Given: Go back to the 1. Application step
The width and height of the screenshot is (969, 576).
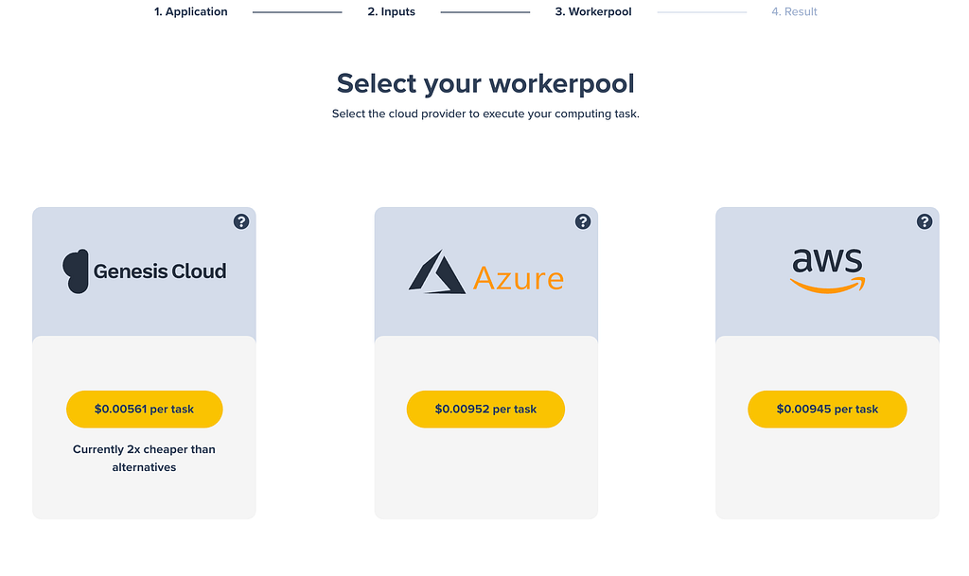Looking at the screenshot, I should pyautogui.click(x=191, y=12).
